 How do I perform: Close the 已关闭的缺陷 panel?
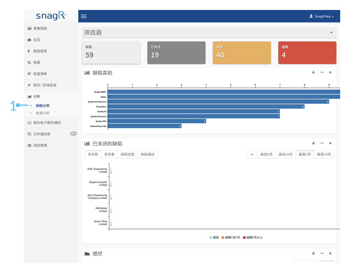(x=330, y=143)
